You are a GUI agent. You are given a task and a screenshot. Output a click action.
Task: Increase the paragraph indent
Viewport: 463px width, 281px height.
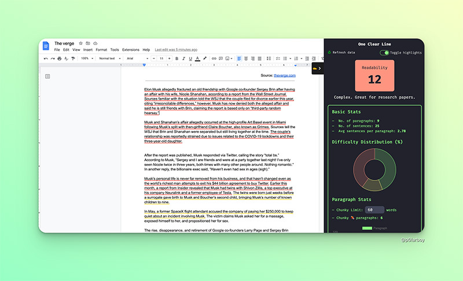[x=314, y=58]
